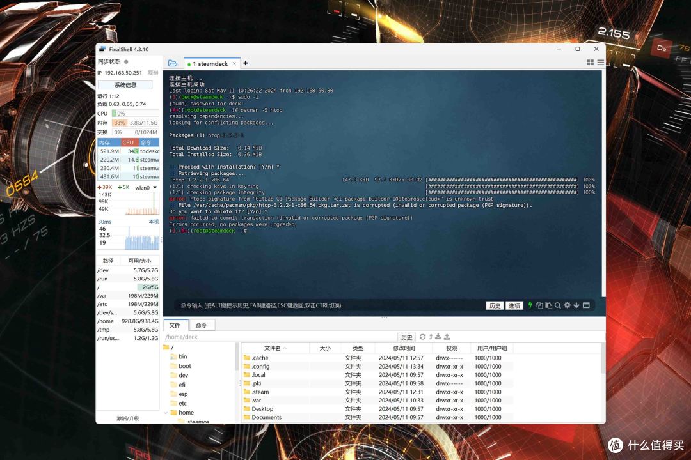691x460 pixels.
Task: Click the FinalShell app logo icon
Action: (102, 49)
